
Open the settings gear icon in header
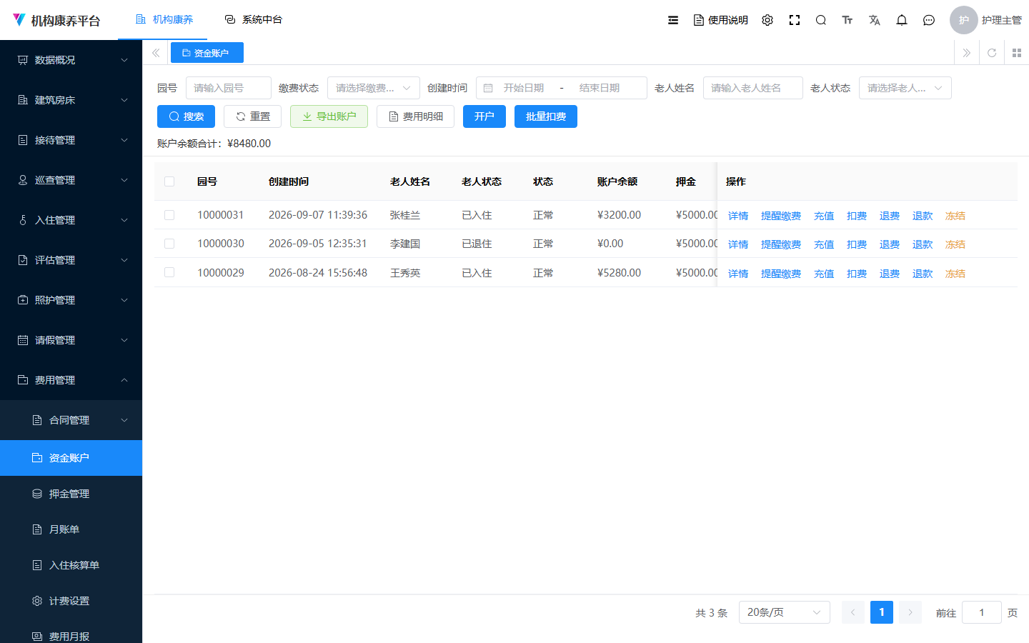pos(767,20)
